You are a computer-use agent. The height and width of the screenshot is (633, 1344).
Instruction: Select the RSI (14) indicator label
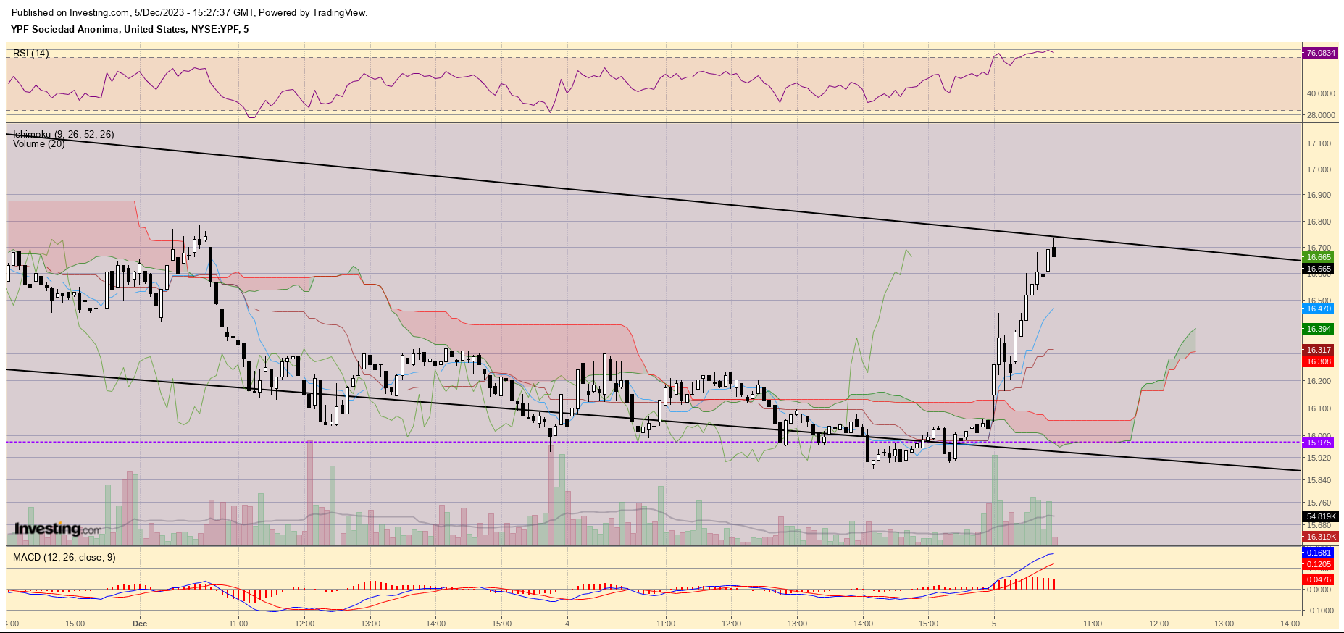pyautogui.click(x=31, y=53)
